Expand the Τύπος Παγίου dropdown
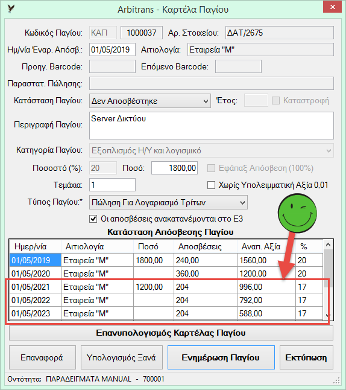The image size is (346, 390). click(168, 202)
